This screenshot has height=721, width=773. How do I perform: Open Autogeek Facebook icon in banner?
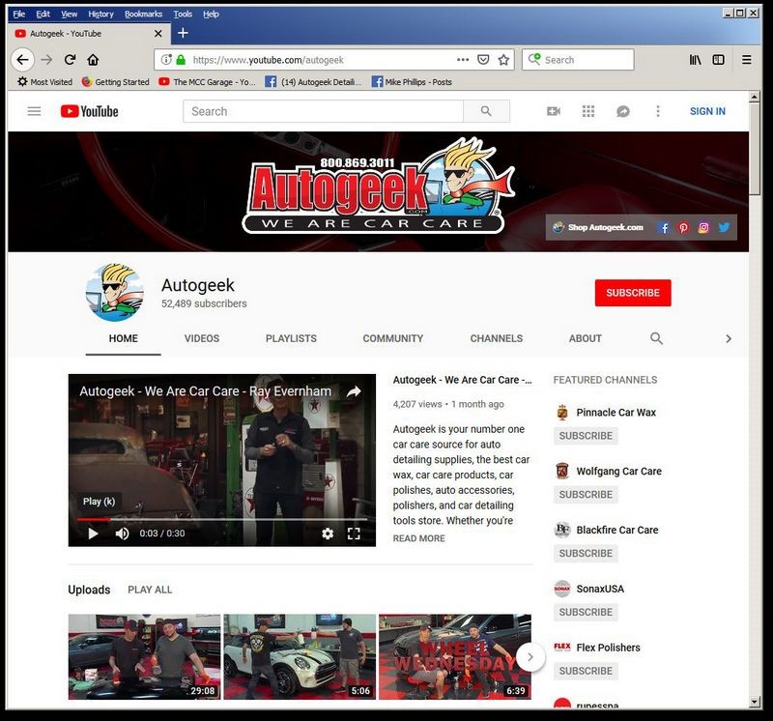point(664,227)
